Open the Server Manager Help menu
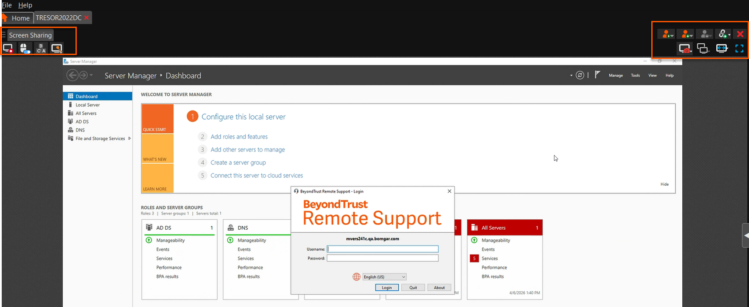The height and width of the screenshot is (307, 749). pyautogui.click(x=670, y=76)
